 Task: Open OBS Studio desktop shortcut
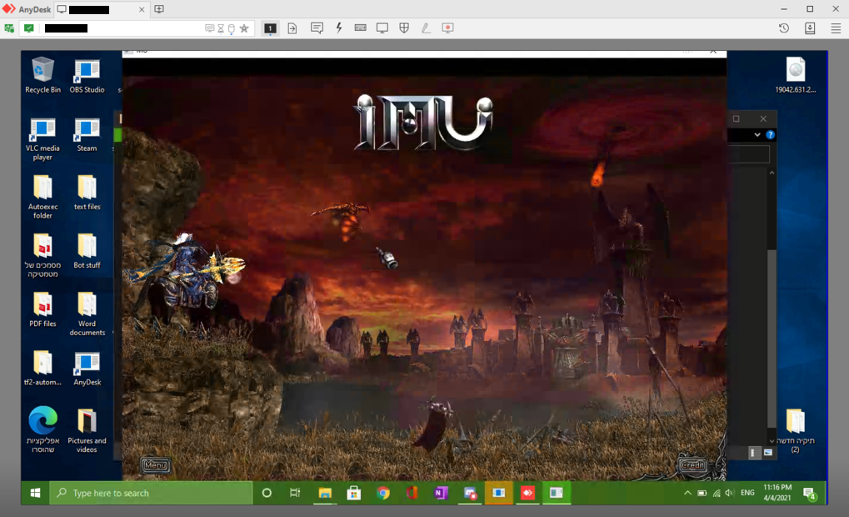click(x=87, y=75)
